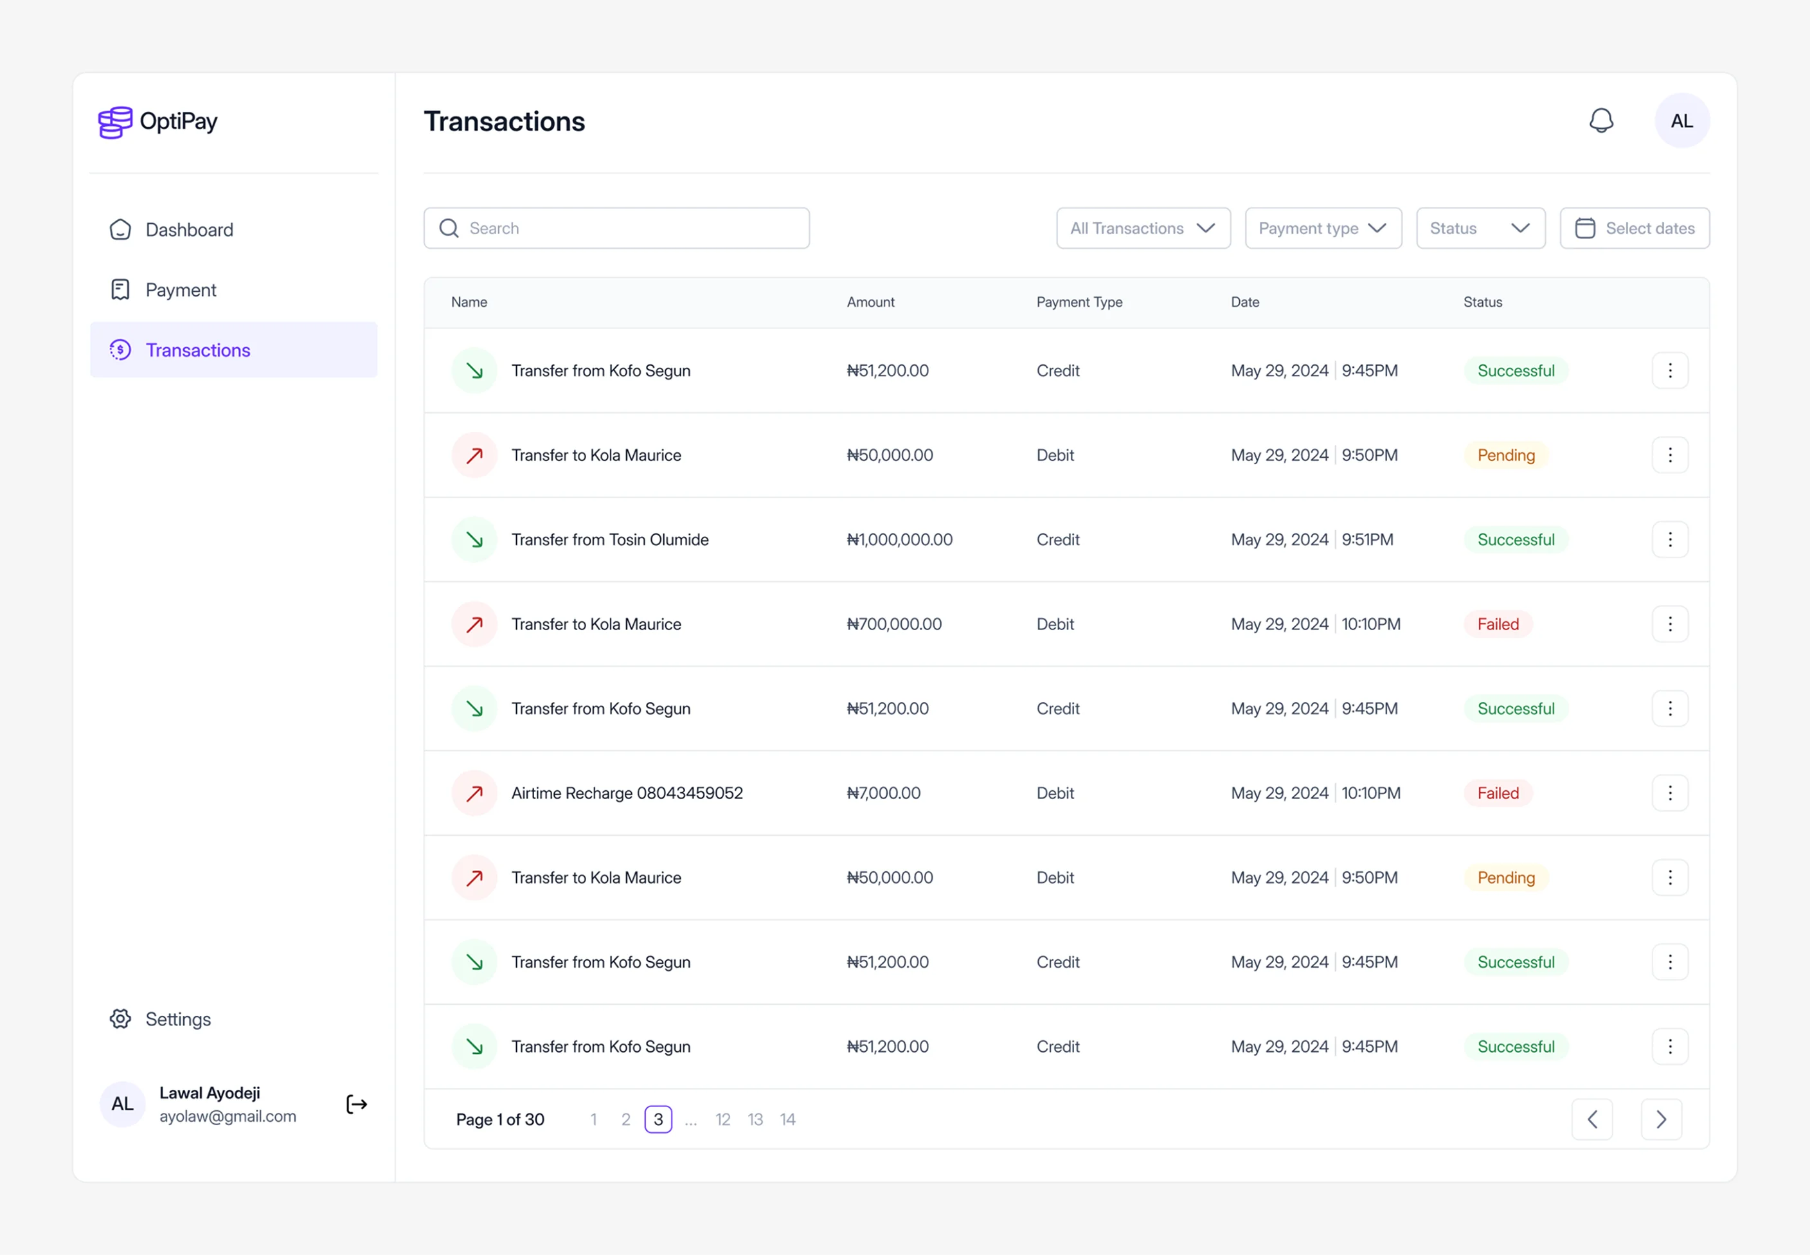
Task: Click into the Search field
Action: pyautogui.click(x=617, y=228)
